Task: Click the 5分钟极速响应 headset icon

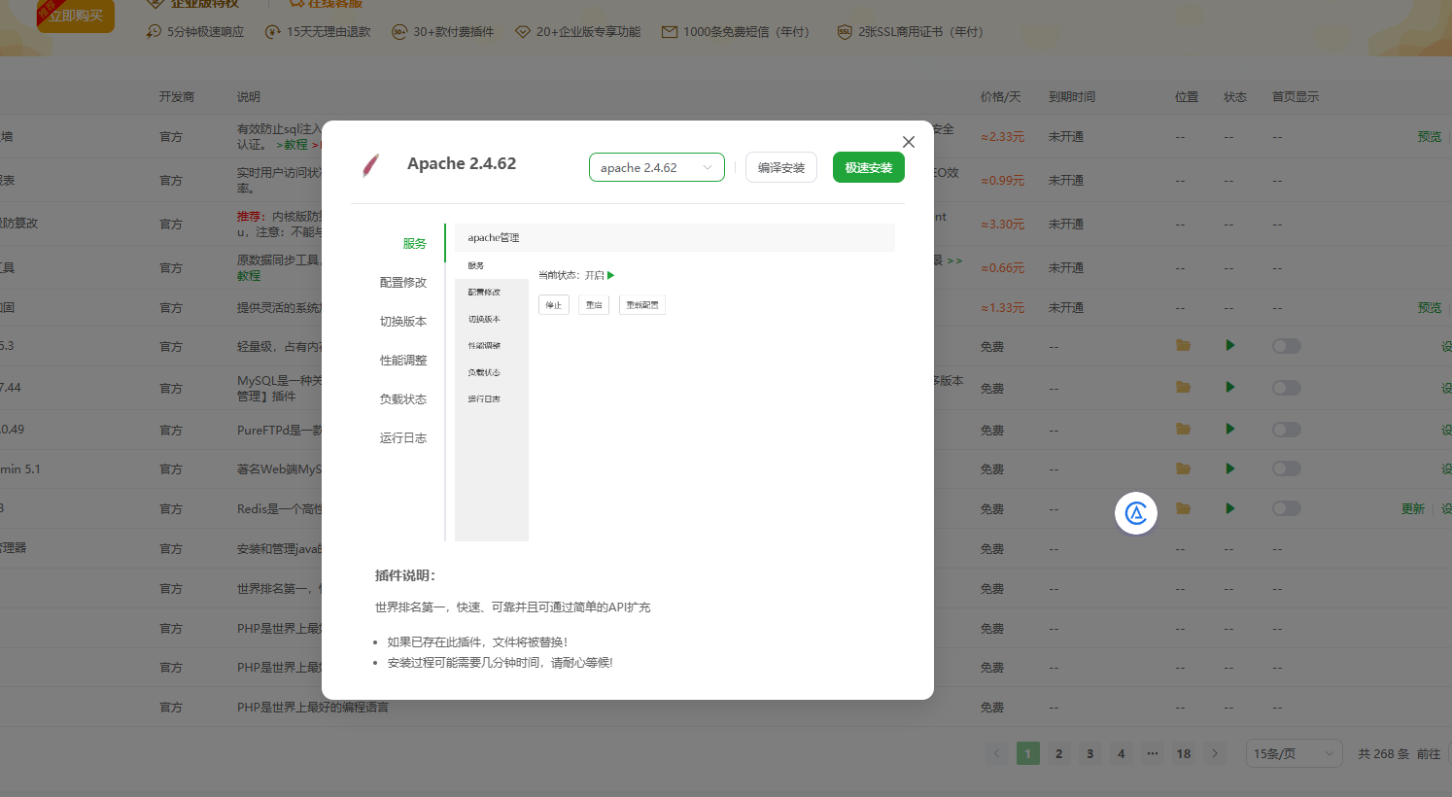Action: (154, 32)
